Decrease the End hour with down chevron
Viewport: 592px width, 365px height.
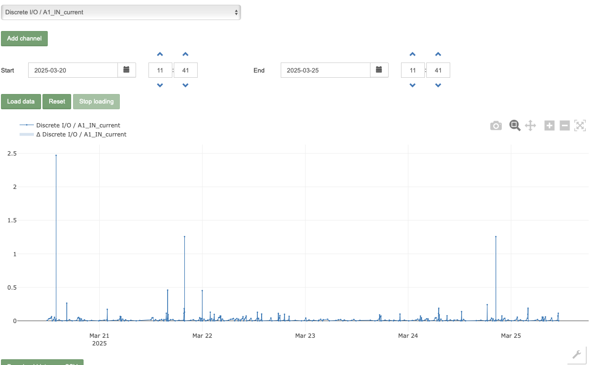point(412,85)
